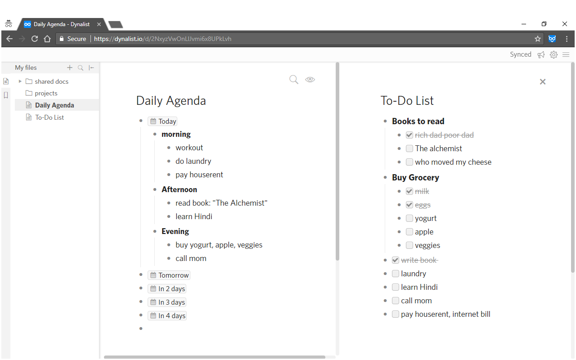Close the To-Do List pane
The width and height of the screenshot is (576, 360).
543,81
